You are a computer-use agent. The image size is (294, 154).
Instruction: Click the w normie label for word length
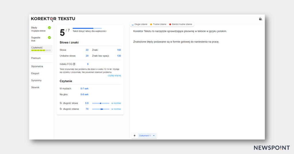pos(116,103)
